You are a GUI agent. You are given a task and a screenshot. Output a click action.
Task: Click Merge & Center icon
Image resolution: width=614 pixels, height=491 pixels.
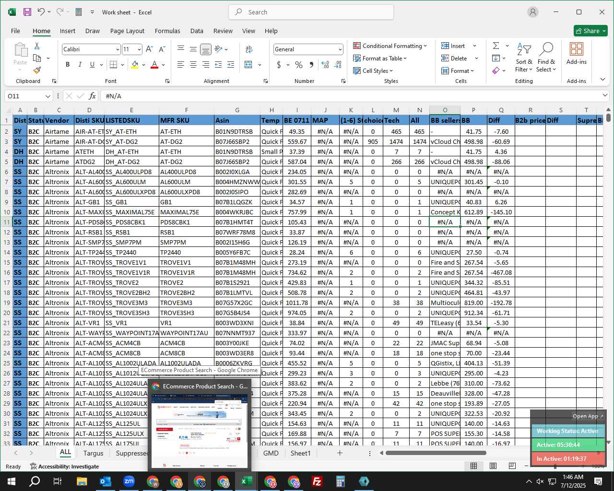coord(248,64)
